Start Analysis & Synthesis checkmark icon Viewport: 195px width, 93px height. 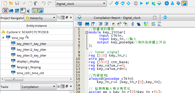(x=148, y=3)
